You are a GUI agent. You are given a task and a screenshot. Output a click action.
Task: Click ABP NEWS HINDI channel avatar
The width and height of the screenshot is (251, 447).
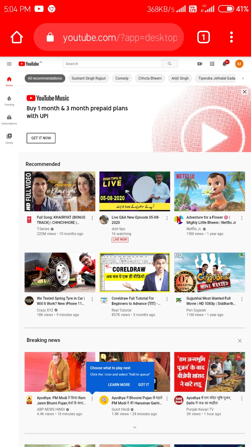pyautogui.click(x=29, y=400)
